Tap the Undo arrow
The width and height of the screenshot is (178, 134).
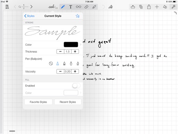pos(103,7)
